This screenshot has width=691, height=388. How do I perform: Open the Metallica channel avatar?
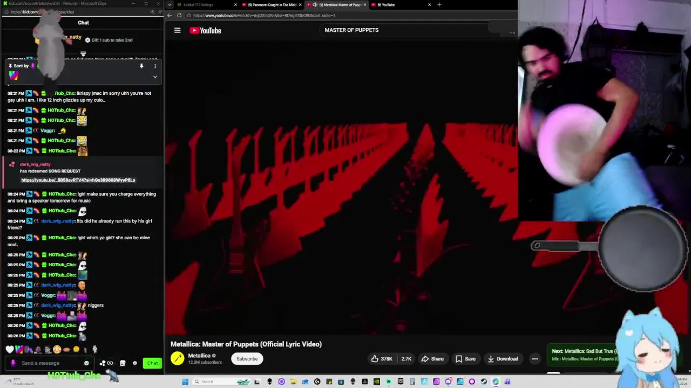click(178, 358)
